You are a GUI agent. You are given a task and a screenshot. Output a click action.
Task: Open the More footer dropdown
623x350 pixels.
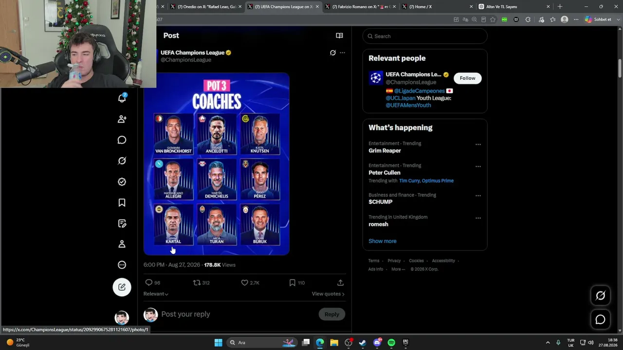coord(398,269)
